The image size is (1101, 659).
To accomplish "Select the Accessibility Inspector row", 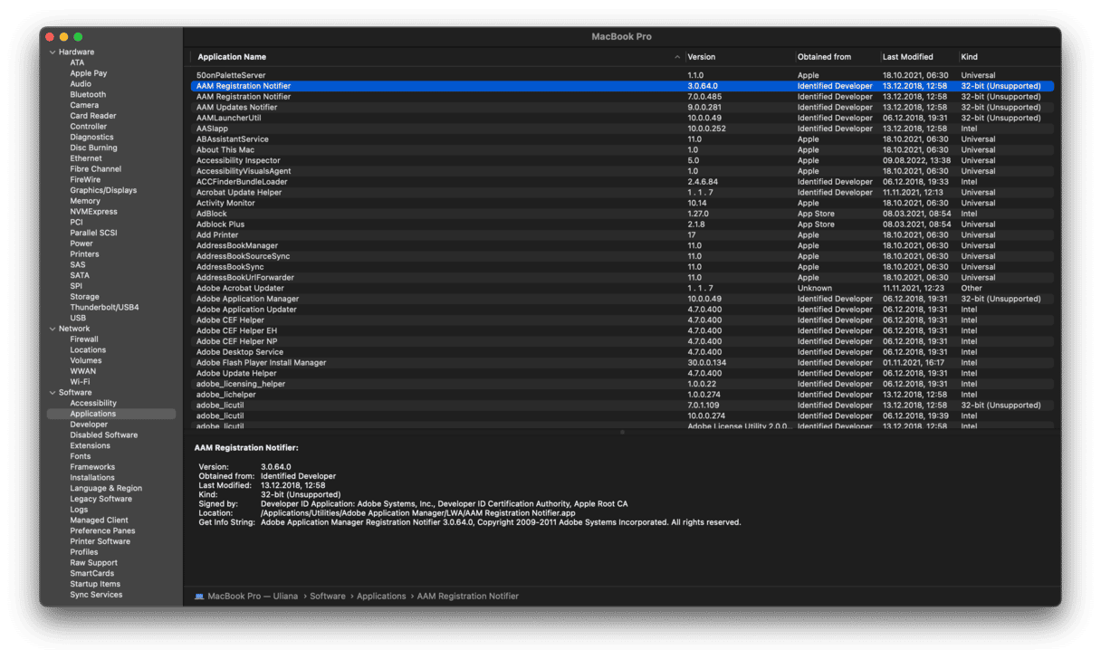I will (623, 160).
